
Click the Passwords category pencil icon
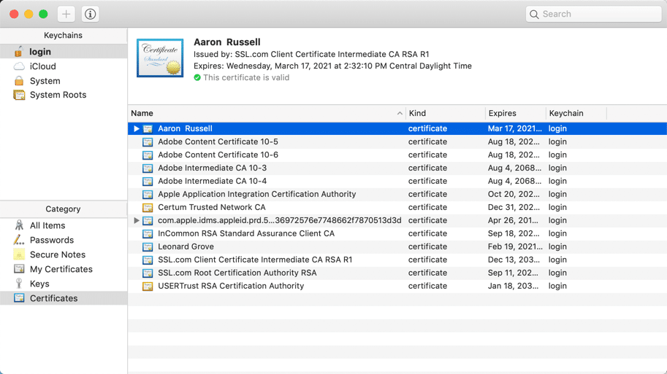[19, 240]
